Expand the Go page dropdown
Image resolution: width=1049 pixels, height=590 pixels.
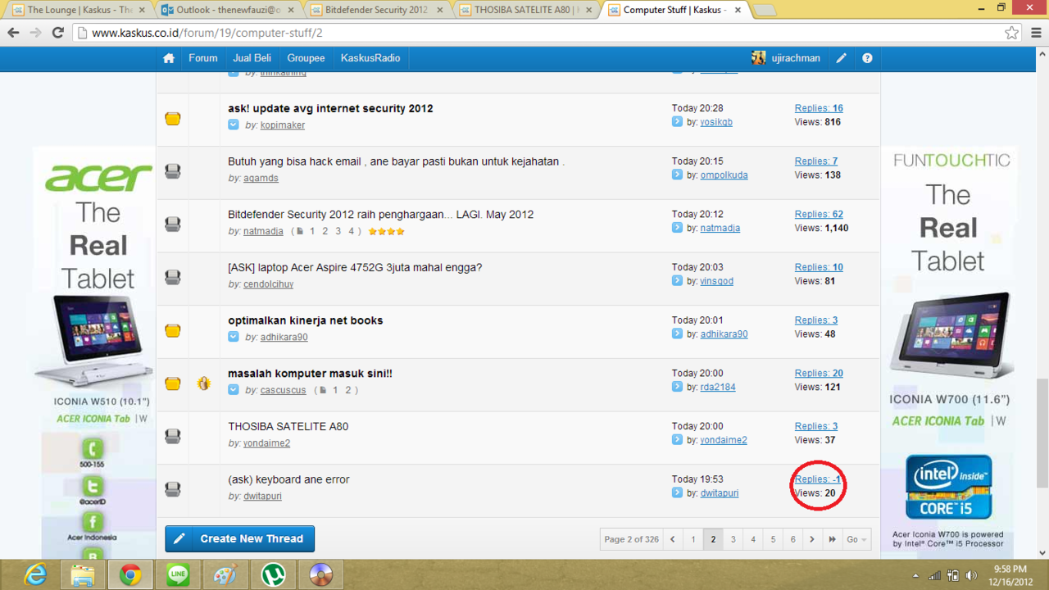tap(856, 539)
